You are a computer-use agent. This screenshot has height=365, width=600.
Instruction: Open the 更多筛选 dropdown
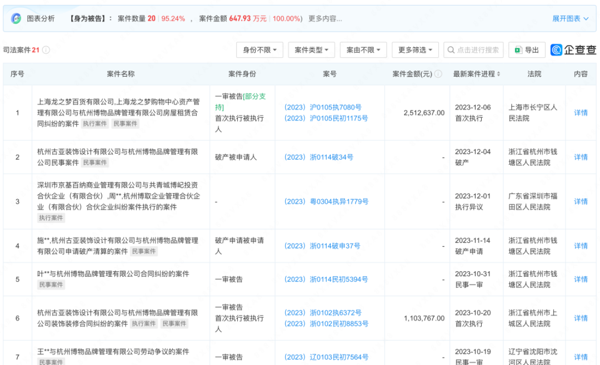pos(415,50)
